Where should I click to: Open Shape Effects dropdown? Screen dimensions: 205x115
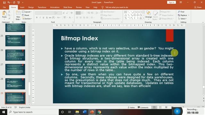click(x=167, y=19)
